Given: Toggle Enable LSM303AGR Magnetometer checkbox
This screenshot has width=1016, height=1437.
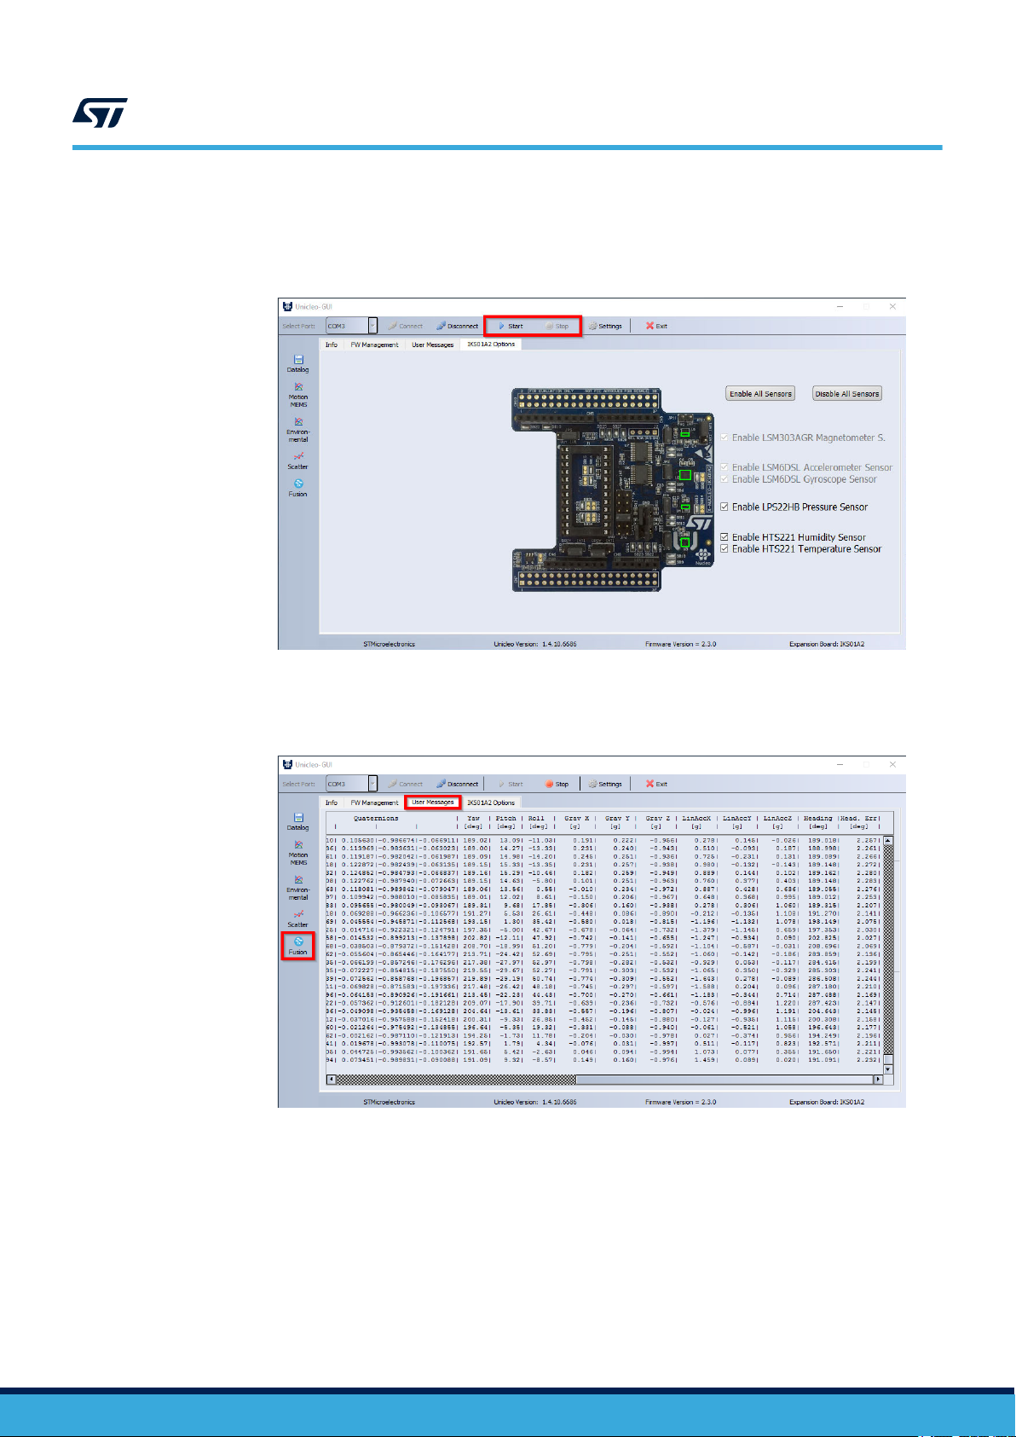Looking at the screenshot, I should click(x=724, y=437).
